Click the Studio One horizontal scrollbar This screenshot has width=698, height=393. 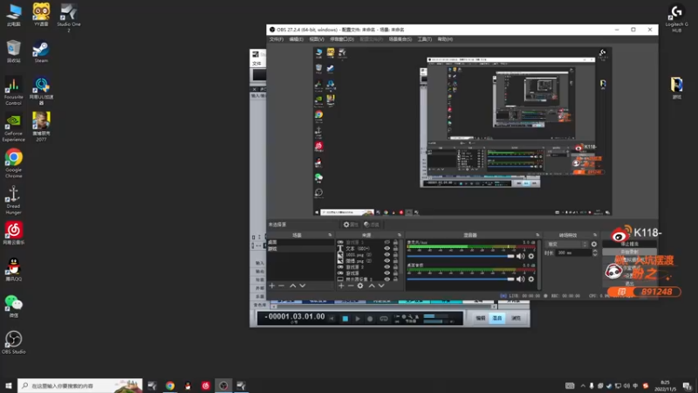(x=384, y=307)
